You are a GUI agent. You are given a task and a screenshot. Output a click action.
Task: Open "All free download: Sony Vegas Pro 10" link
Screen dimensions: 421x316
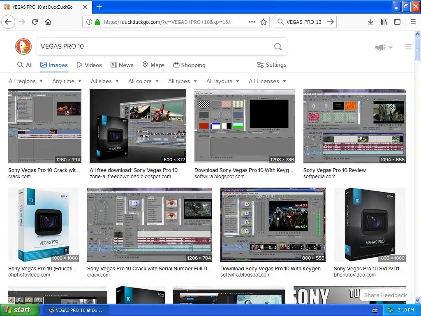click(x=134, y=170)
